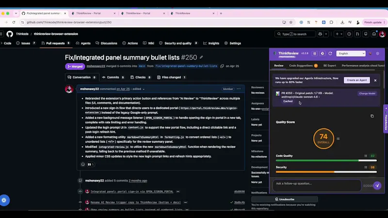The width and height of the screenshot is (388, 218).
Task: Click the thumbs reaction count button
Action: (x=90, y=164)
